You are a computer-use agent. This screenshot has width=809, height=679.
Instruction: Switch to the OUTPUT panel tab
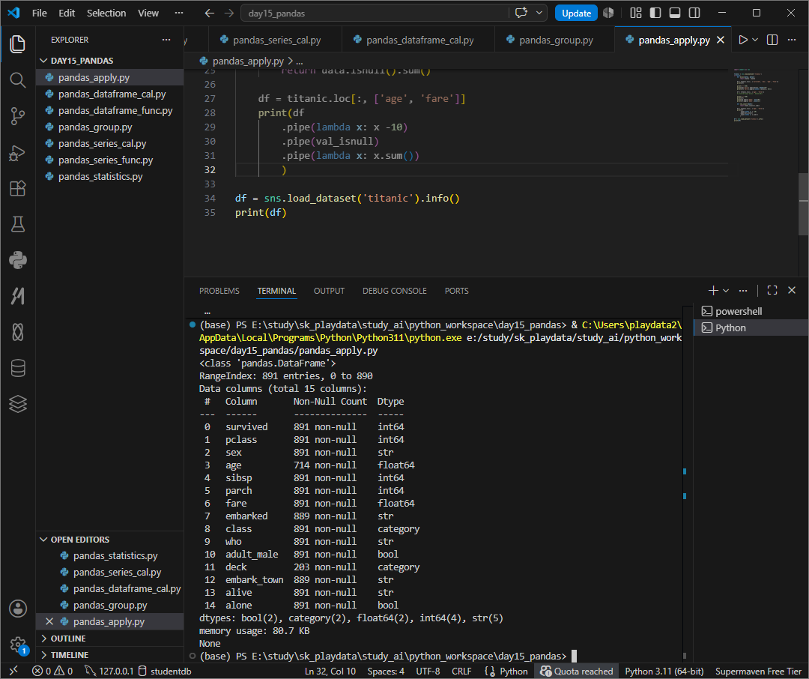(329, 291)
